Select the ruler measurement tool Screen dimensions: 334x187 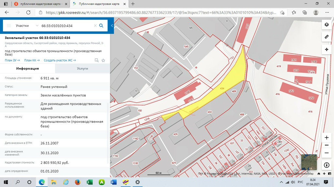(326, 37)
